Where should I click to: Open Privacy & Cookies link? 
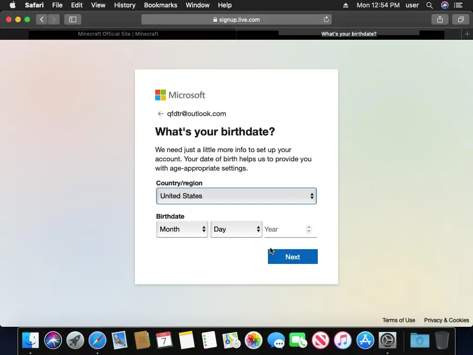447,320
